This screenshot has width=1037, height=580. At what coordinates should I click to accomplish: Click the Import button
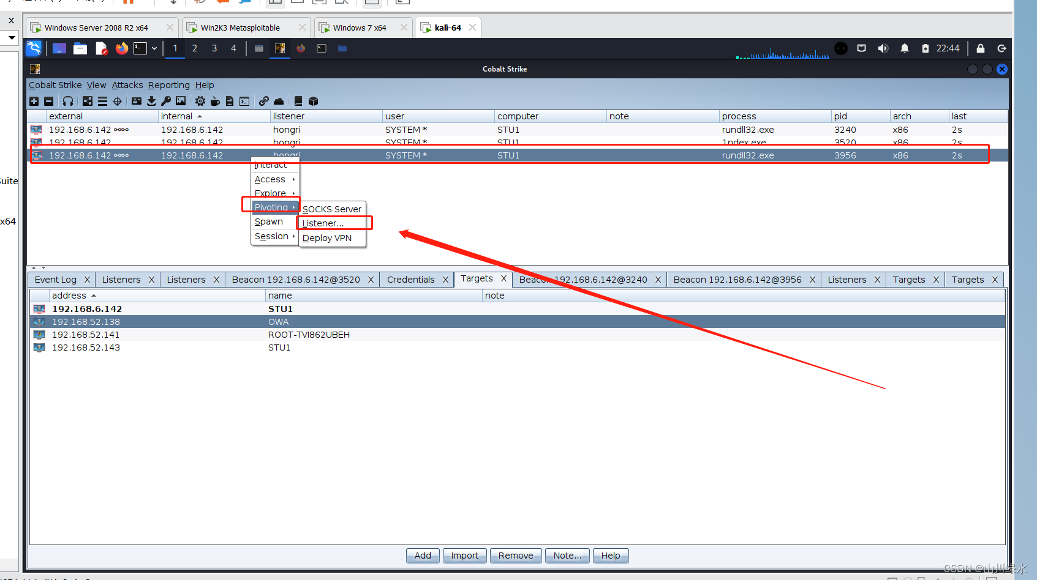pos(465,556)
